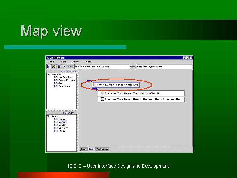Select Search Engines bookmark folder
The width and height of the screenshot is (237, 178).
click(x=66, y=80)
